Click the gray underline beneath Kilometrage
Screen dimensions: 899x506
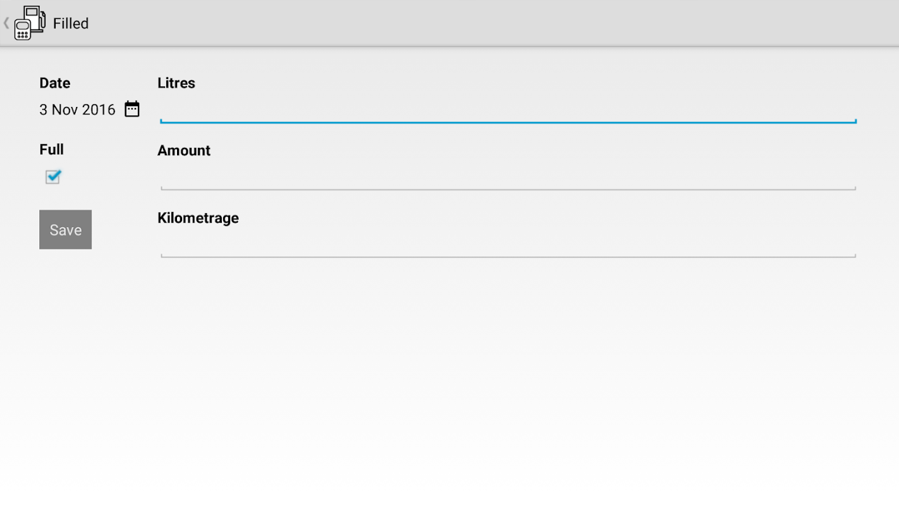pyautogui.click(x=508, y=256)
